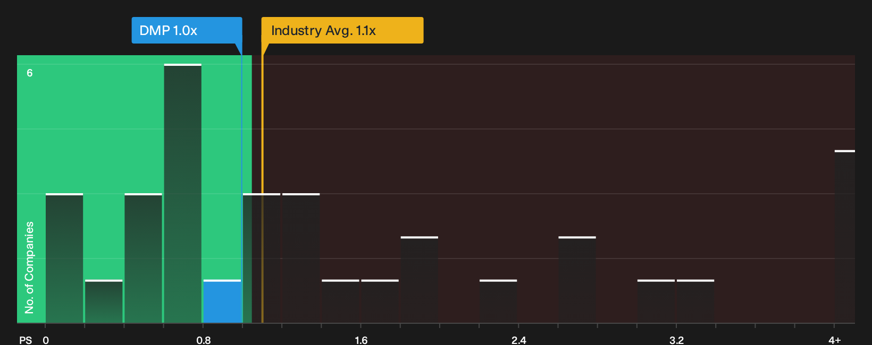Select the 4+ bar at the chart edge

pyautogui.click(x=845, y=237)
